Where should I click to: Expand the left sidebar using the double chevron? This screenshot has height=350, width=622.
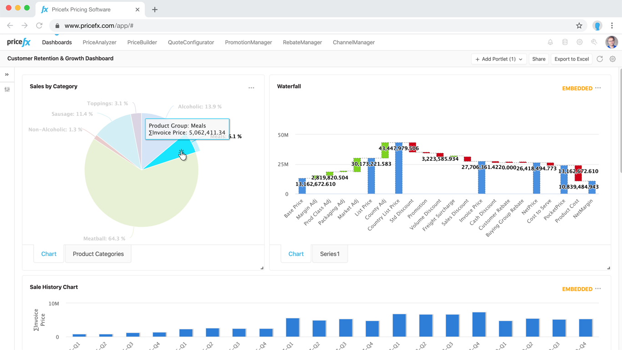(x=7, y=74)
